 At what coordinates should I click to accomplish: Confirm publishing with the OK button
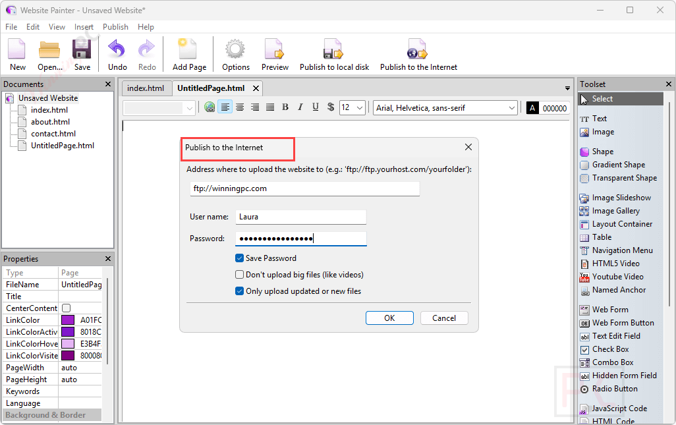[389, 318]
